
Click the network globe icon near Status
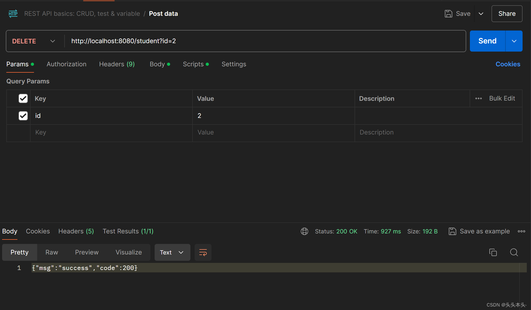[x=304, y=231]
